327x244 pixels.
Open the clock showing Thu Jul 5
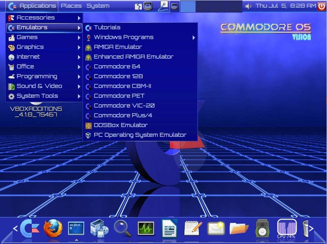click(x=286, y=6)
